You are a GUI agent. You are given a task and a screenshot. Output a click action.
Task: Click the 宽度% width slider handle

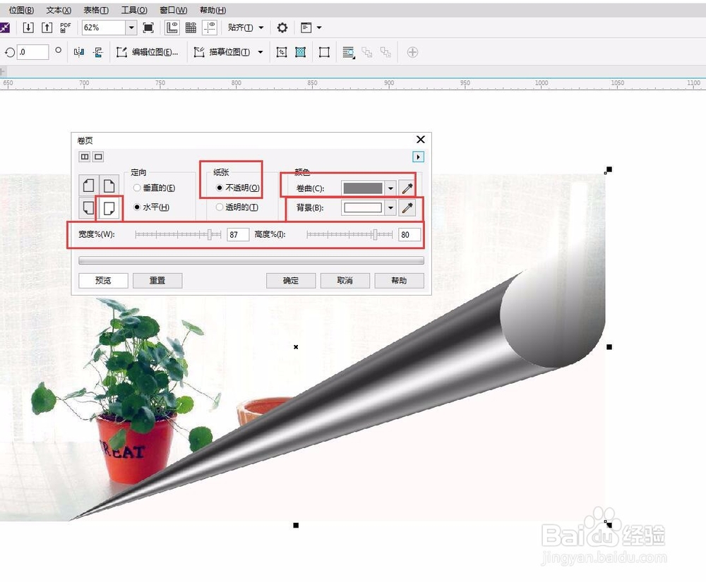tap(210, 234)
